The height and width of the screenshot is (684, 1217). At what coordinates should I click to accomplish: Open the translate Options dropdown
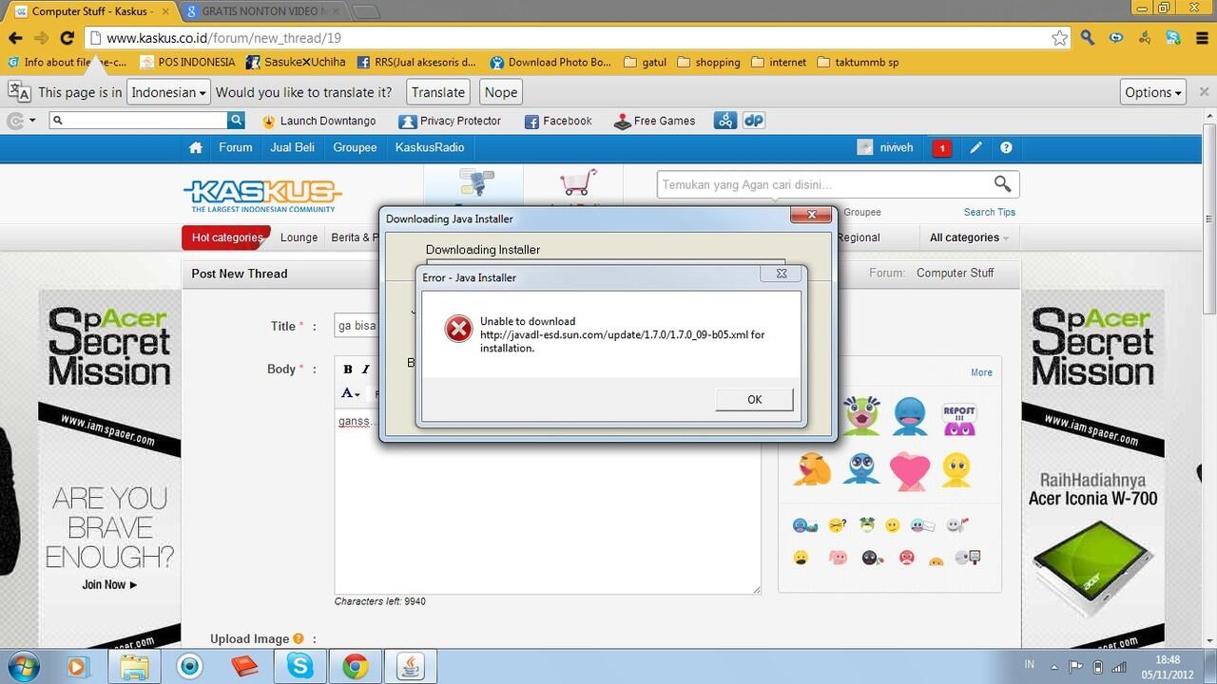pos(1153,92)
